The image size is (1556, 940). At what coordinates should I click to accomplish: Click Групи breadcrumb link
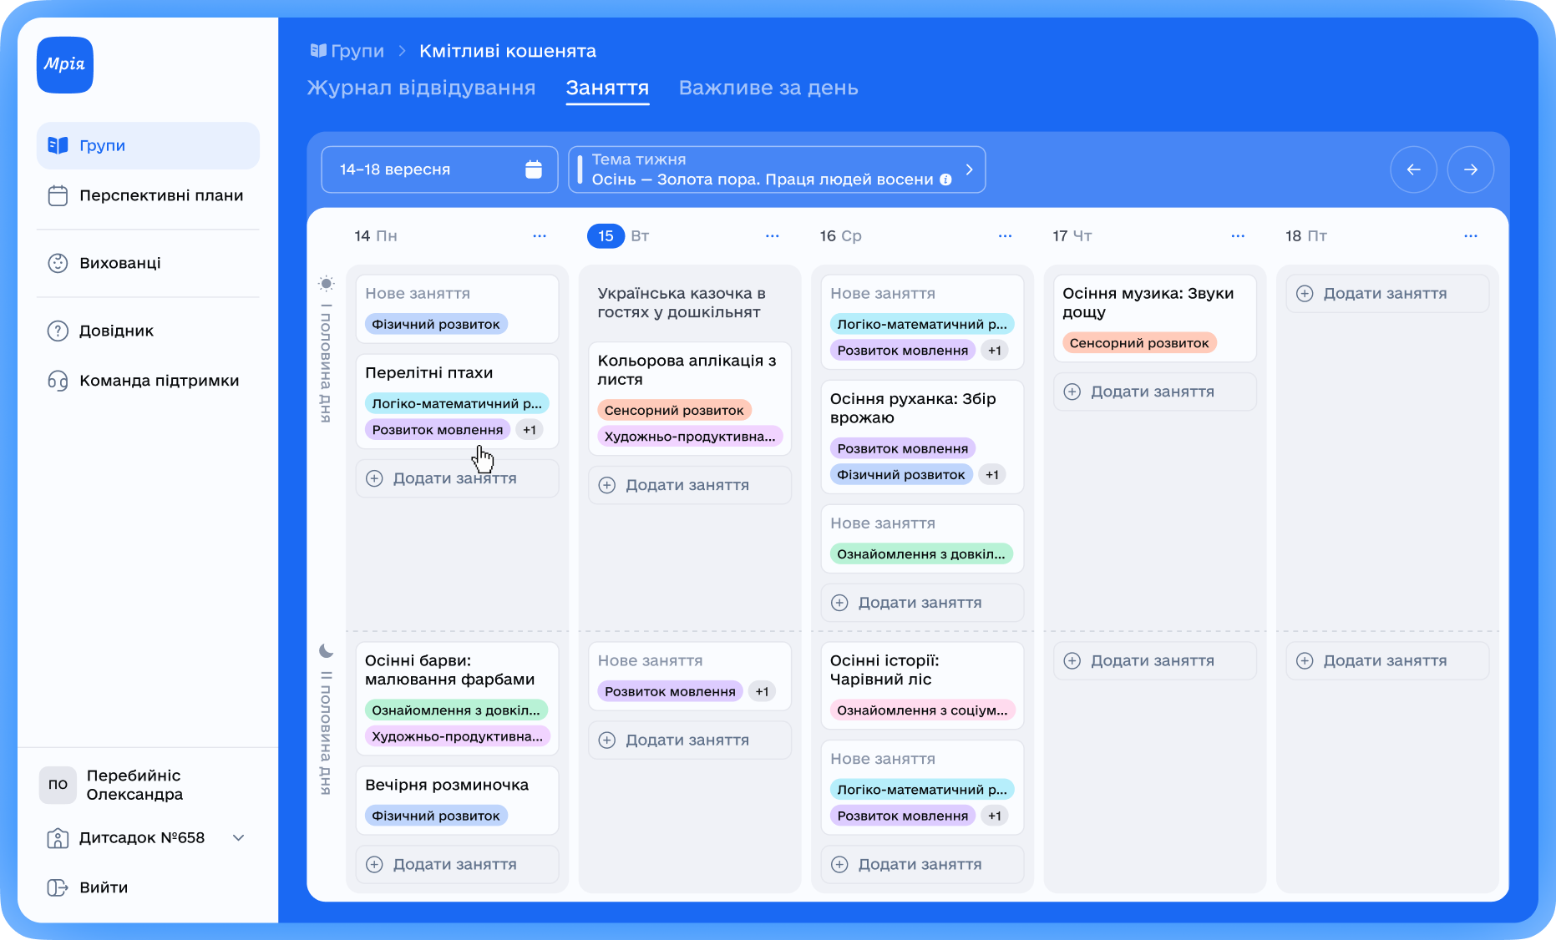(x=357, y=51)
